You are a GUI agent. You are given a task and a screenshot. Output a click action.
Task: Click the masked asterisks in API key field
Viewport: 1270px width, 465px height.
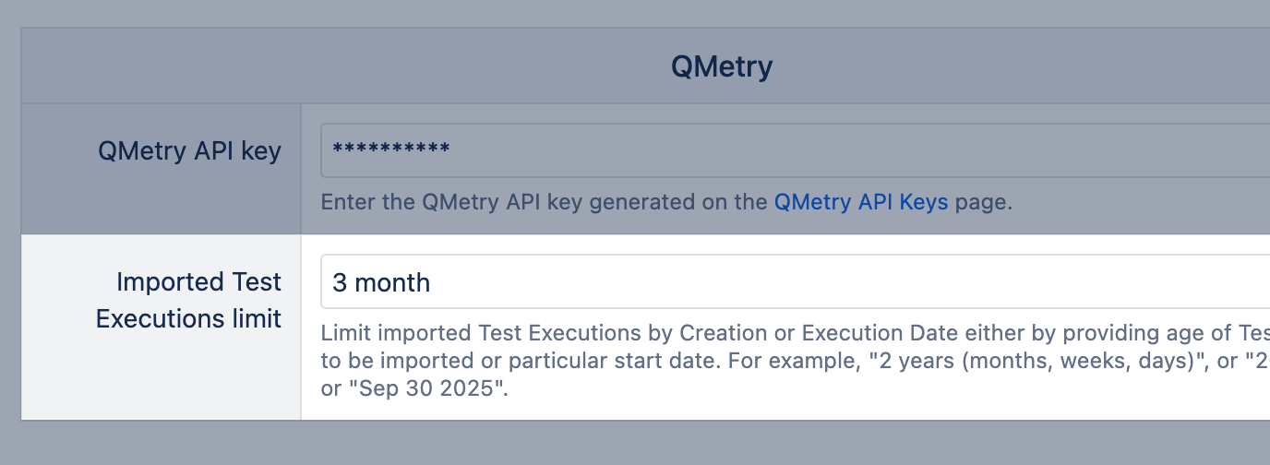click(390, 150)
